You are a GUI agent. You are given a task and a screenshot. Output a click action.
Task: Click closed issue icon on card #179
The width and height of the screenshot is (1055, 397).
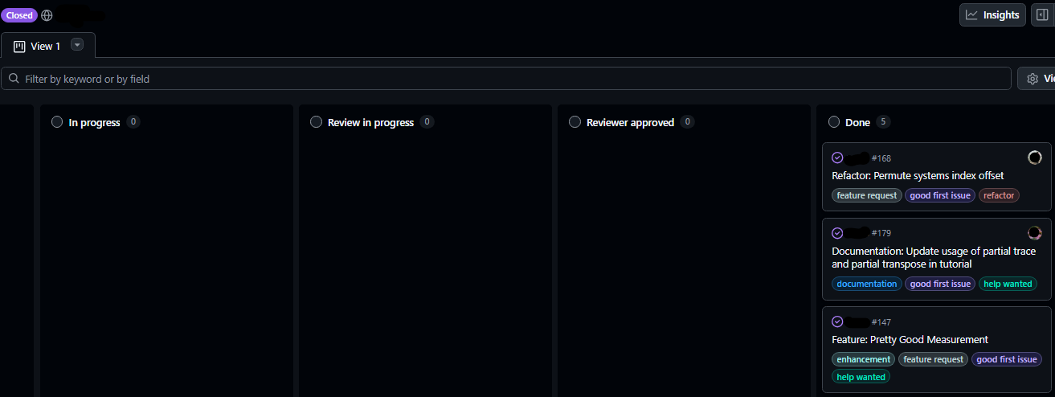pos(837,232)
